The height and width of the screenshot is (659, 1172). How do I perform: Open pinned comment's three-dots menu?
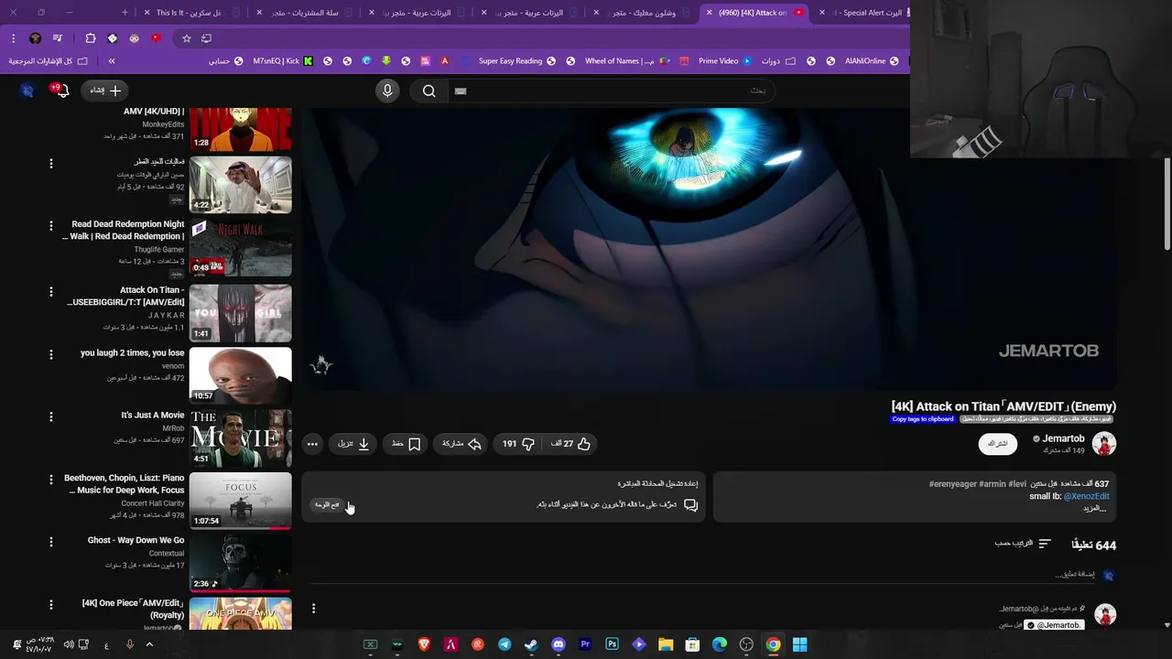(x=313, y=609)
